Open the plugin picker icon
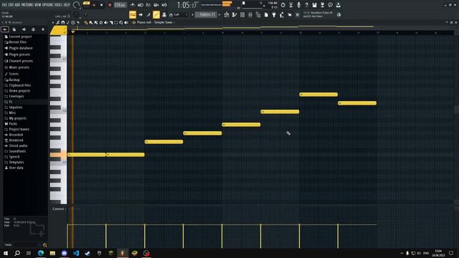 tap(274, 14)
